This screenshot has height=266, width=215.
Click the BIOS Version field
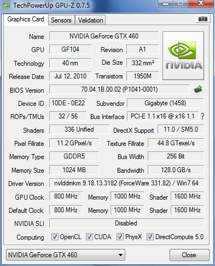(119, 89)
